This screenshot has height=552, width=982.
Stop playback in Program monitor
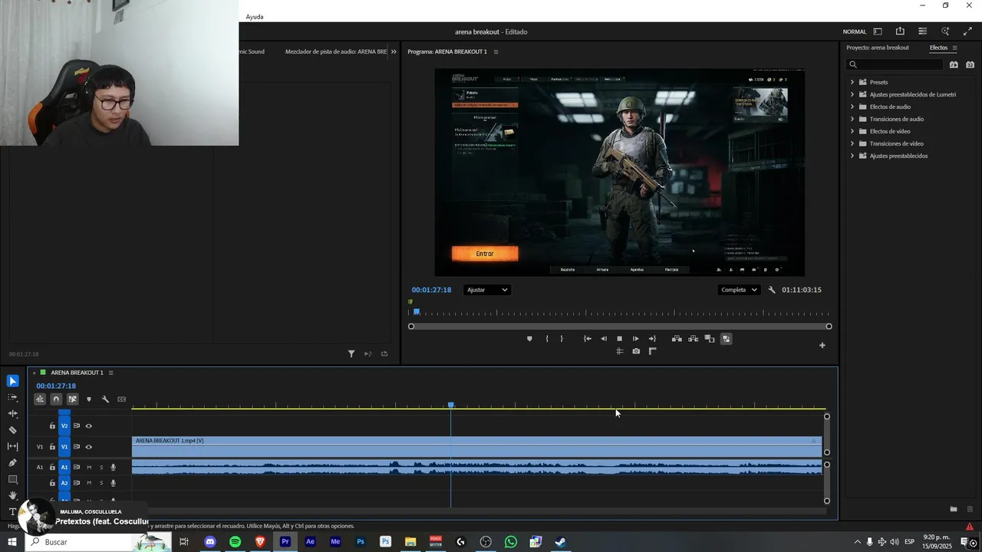[620, 339]
